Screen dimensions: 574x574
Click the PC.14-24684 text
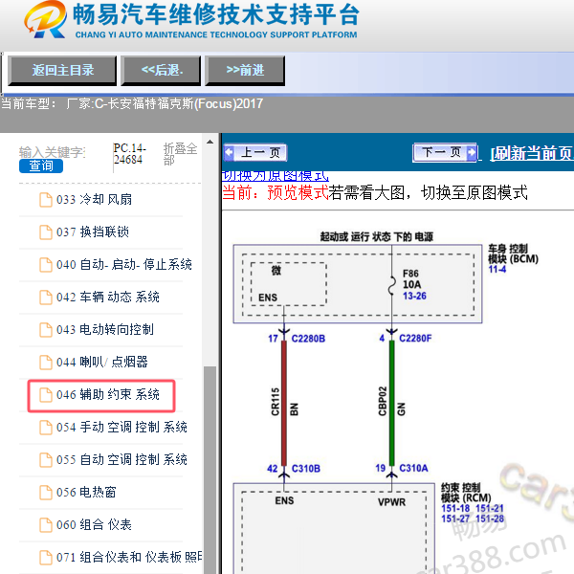pos(129,154)
